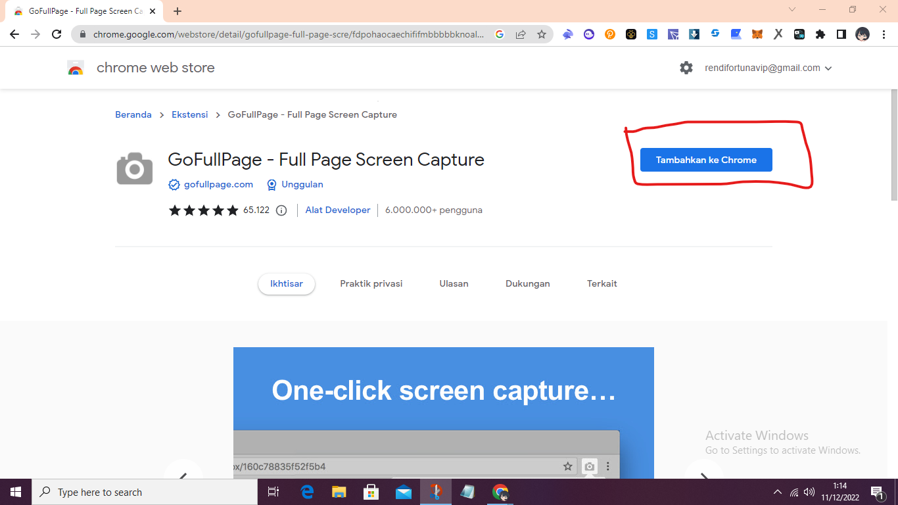
Task: Click the GoFullPage camera logo
Action: pos(135,168)
